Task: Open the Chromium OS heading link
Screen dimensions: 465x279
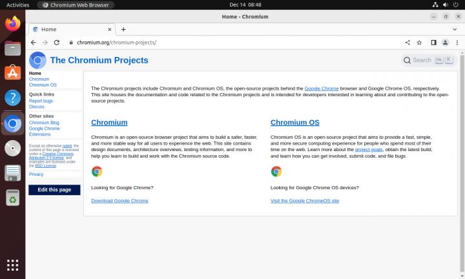Action: point(294,123)
